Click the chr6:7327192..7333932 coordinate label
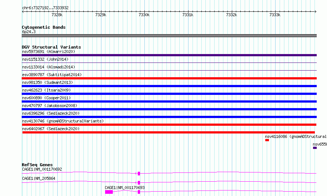The image size is (327, 196). [x=45, y=8]
